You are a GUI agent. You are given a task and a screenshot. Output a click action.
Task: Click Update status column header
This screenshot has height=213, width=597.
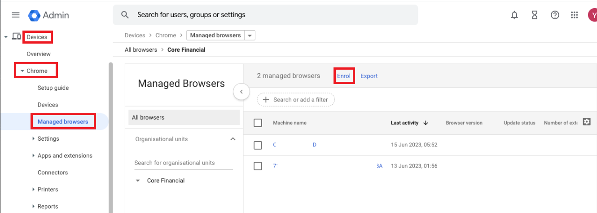[x=519, y=123]
